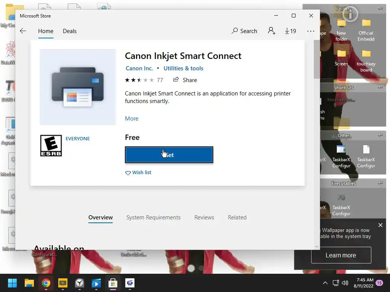Toggle the pin on Shortcuts fence
Viewport: 390px width, 292px height.
[380, 87]
